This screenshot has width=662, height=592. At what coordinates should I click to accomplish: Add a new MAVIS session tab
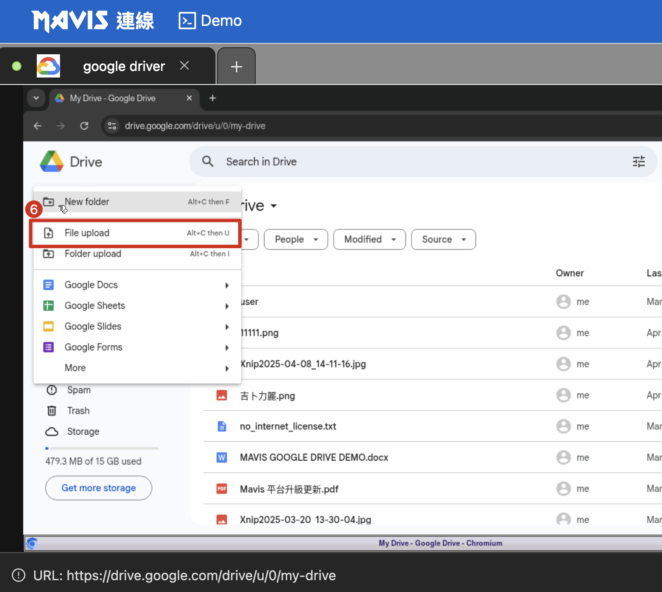236,67
